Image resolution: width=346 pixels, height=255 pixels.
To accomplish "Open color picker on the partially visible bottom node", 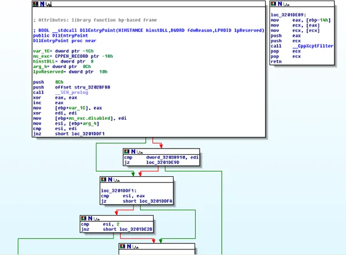I will point(123,246).
